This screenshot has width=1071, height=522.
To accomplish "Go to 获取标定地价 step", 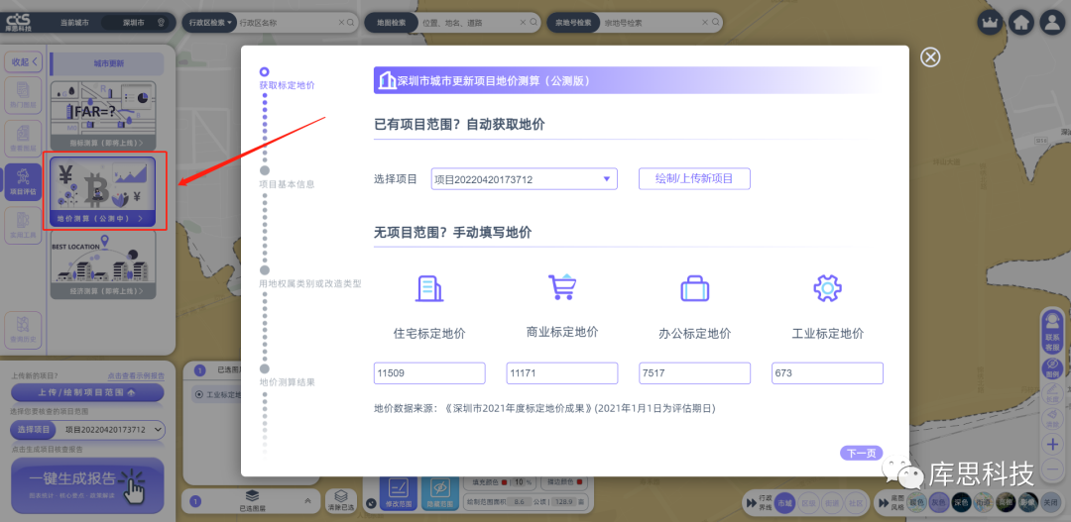I will point(287,85).
